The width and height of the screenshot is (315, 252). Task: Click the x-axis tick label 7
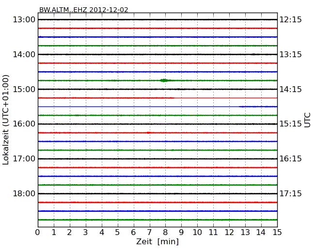point(149,233)
